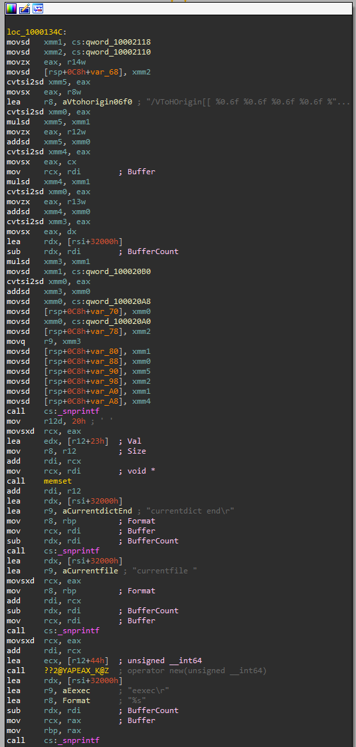Select the movq mnemonic
Screen dimensions: 356x747
[16, 342]
